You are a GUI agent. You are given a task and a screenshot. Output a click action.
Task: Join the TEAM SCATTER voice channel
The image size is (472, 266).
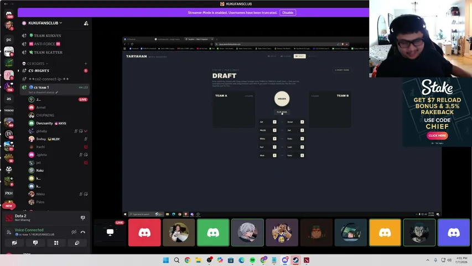pyautogui.click(x=55, y=53)
